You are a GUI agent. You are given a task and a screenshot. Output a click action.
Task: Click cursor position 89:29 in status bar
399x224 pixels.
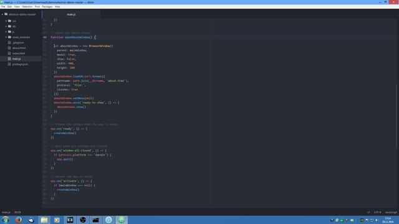tap(17, 212)
